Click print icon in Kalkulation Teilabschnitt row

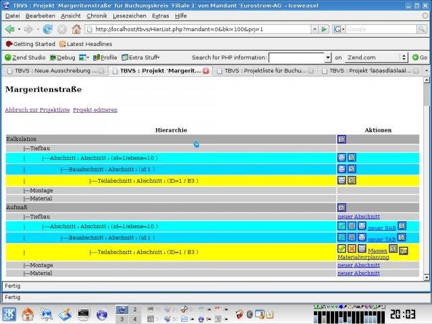[x=342, y=180]
